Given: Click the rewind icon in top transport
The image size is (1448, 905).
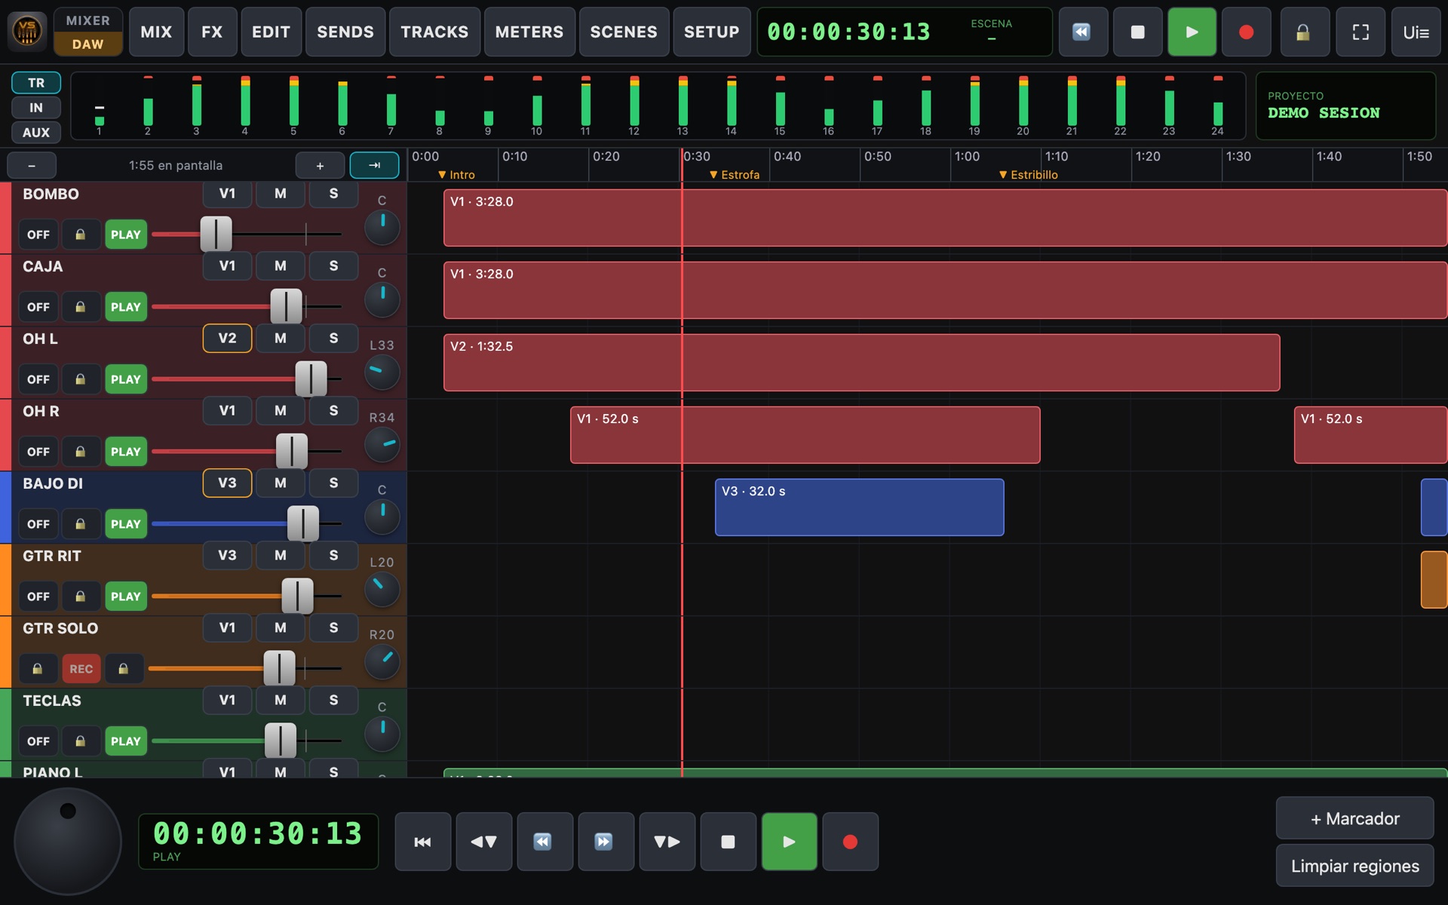Looking at the screenshot, I should (1083, 32).
